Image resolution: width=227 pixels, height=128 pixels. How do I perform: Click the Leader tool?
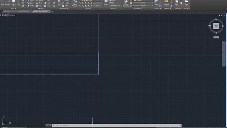click(66, 3)
